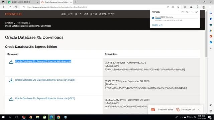Open File Explorer from the taskbar
The image size is (214, 120).
[38, 117]
